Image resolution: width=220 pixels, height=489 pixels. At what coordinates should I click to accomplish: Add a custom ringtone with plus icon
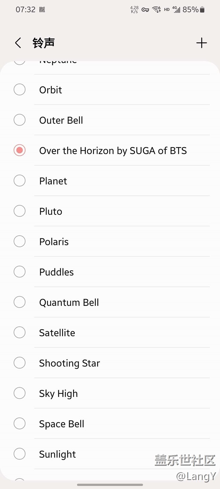point(201,43)
